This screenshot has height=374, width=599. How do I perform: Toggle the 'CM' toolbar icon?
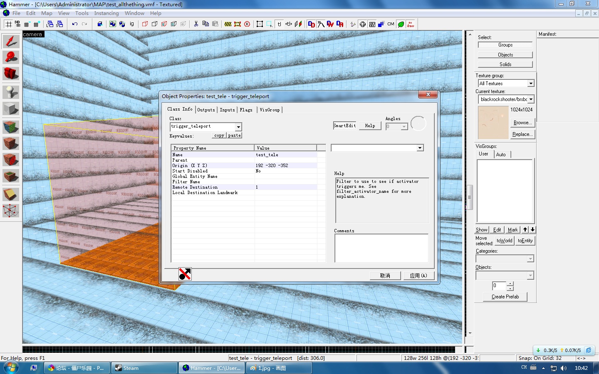coord(391,24)
